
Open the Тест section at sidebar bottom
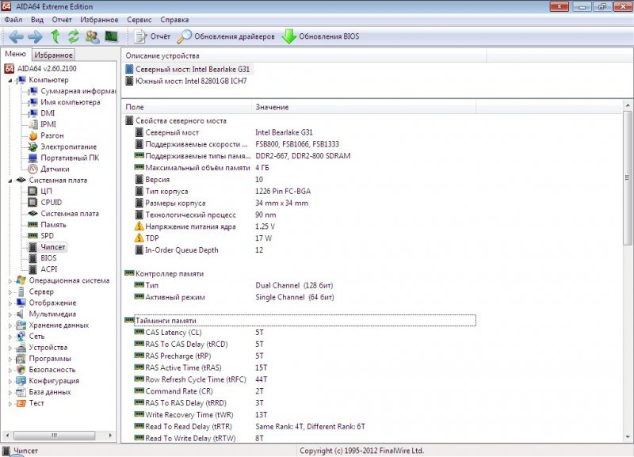pyautogui.click(x=35, y=402)
